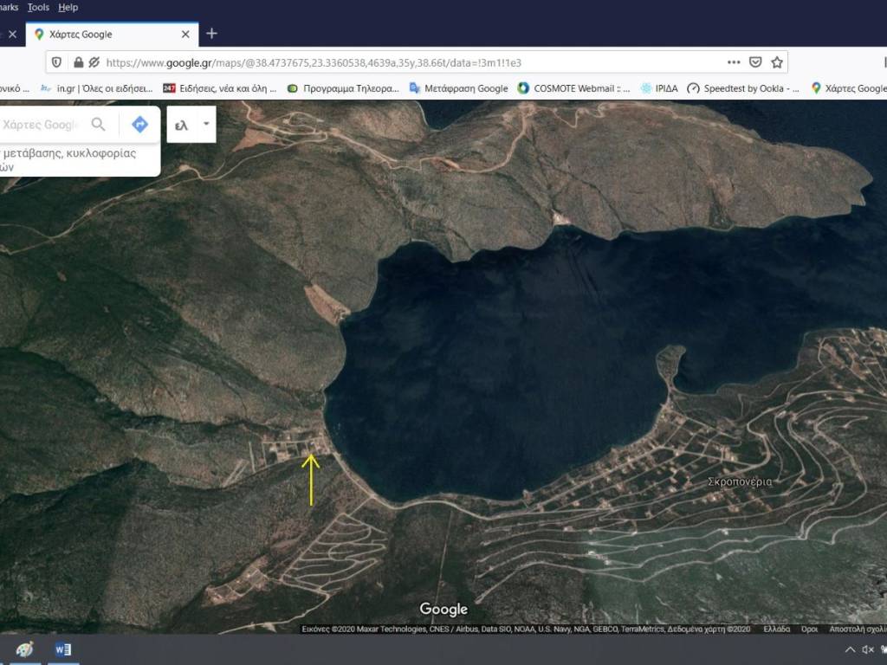The image size is (887, 665).
Task: Open Paint app in the taskbar
Action: tap(24, 649)
